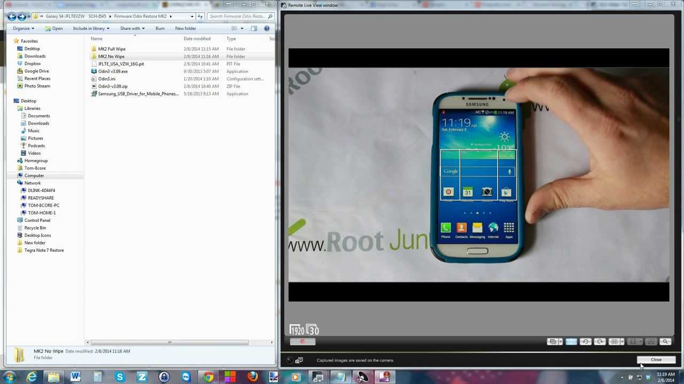684x384 pixels.
Task: Change view icon in Explorer toolbar
Action: pyautogui.click(x=234, y=28)
